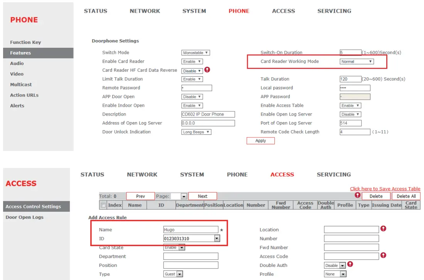424x280 pixels.
Task: Select Door Open Logs in sidebar
Action: pyautogui.click(x=24, y=217)
